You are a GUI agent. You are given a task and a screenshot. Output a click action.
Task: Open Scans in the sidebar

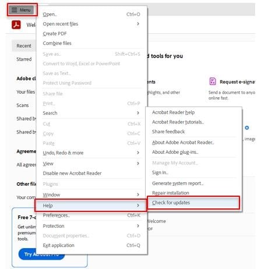pos(23,105)
